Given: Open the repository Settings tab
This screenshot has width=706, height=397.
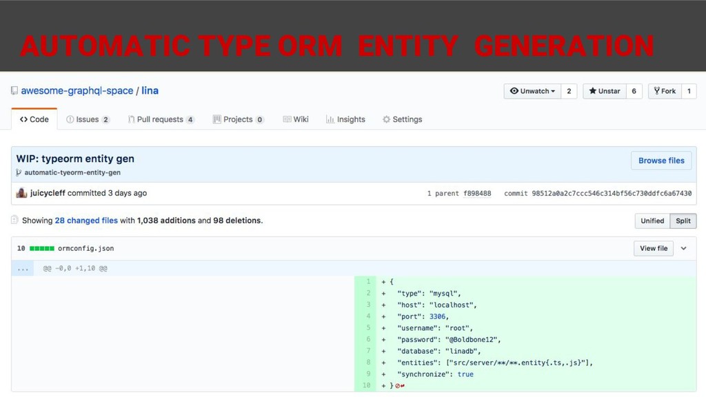Looking at the screenshot, I should [x=403, y=119].
